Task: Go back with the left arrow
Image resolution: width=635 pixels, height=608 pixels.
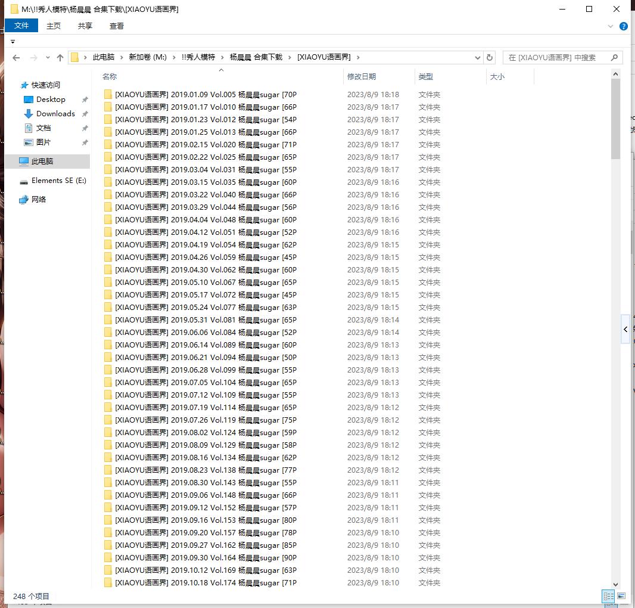Action: click(16, 58)
